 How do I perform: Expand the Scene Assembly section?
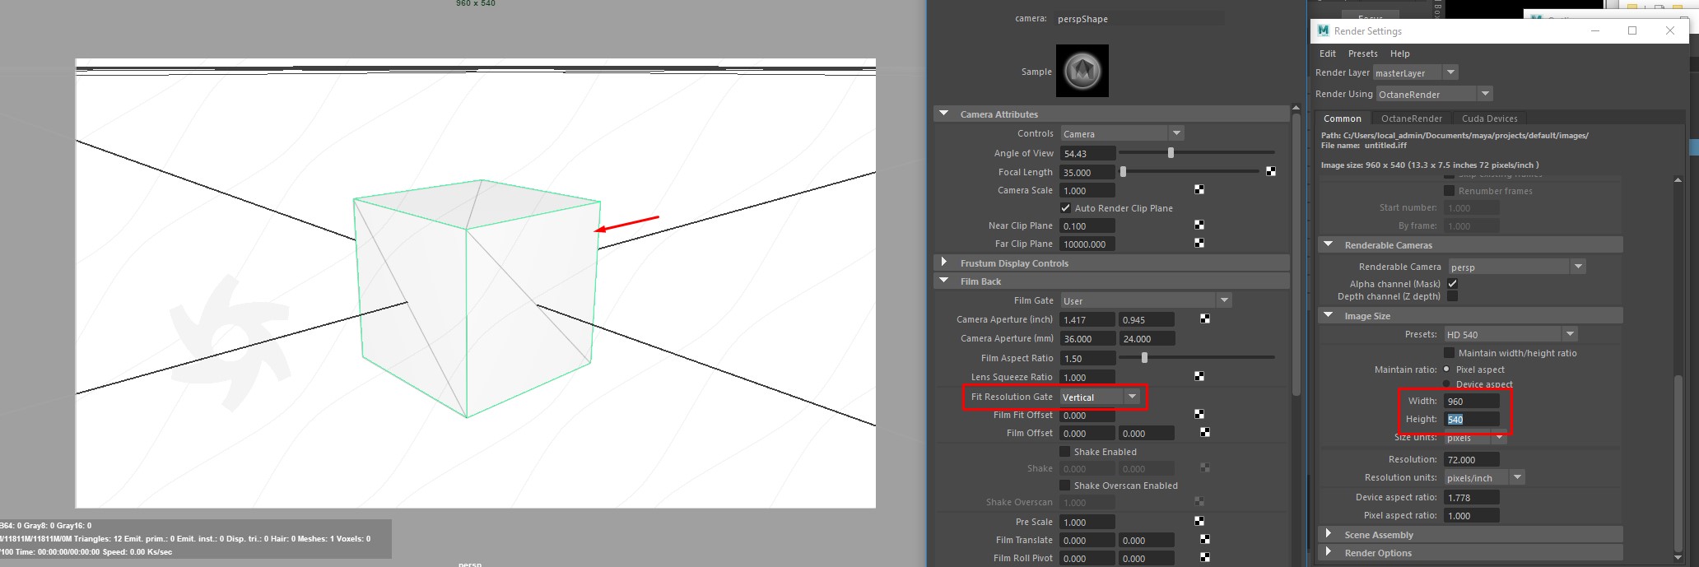[1328, 533]
